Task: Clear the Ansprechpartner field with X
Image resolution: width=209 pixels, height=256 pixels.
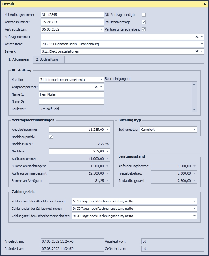Action: coord(96,87)
